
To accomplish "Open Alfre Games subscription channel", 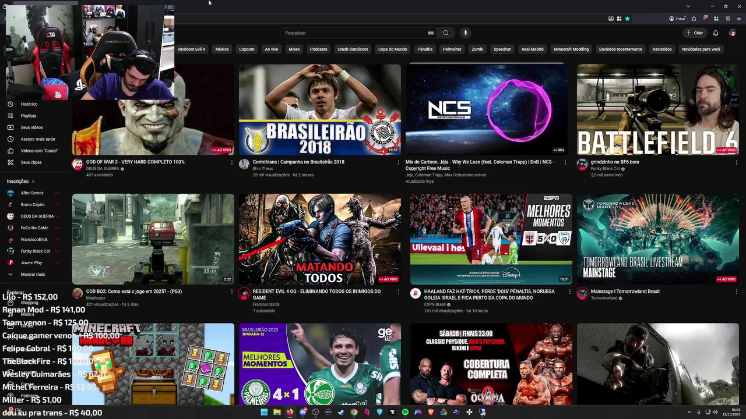I will tap(32, 193).
